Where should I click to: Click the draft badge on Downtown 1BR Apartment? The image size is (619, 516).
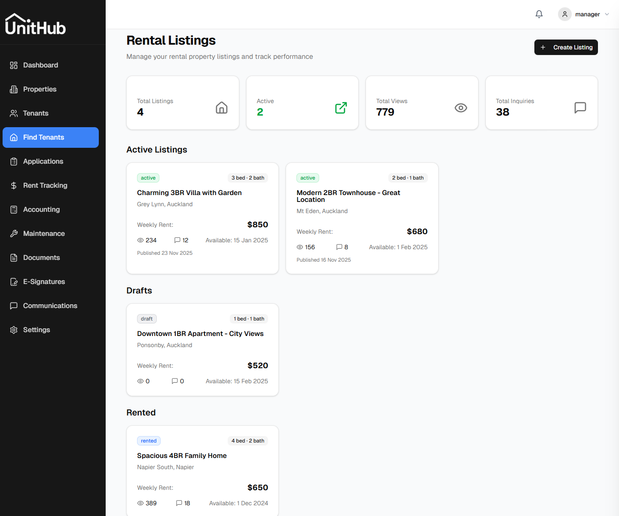146,318
